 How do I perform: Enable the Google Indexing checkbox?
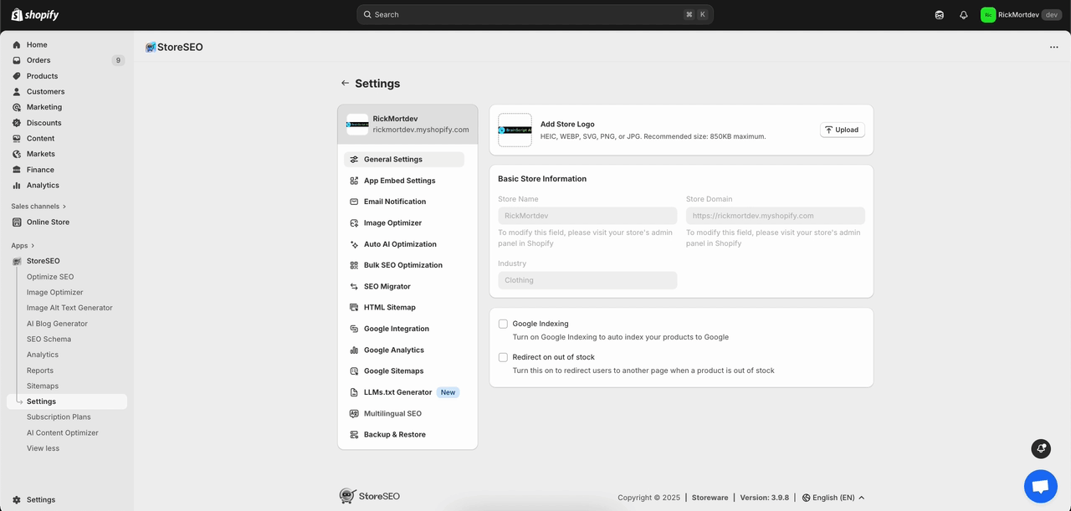(503, 324)
